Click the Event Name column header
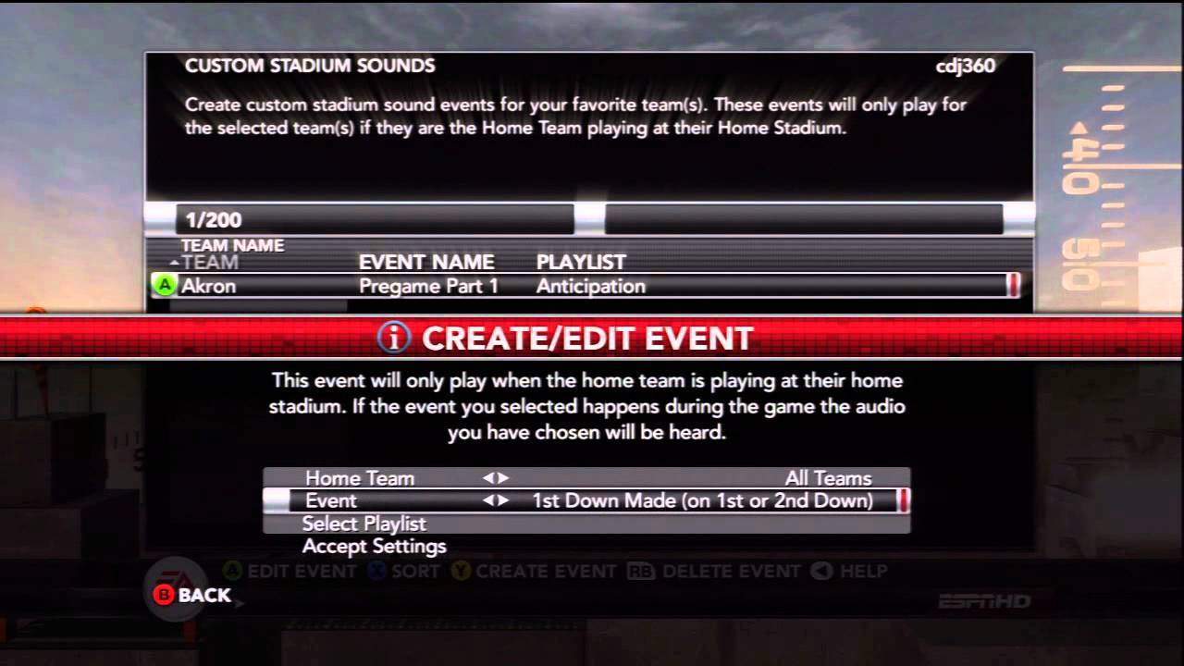 [426, 262]
